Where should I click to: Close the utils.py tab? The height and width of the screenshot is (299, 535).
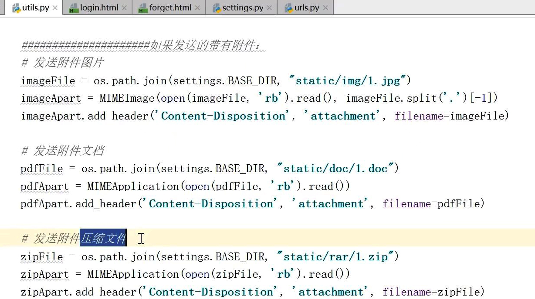point(55,8)
